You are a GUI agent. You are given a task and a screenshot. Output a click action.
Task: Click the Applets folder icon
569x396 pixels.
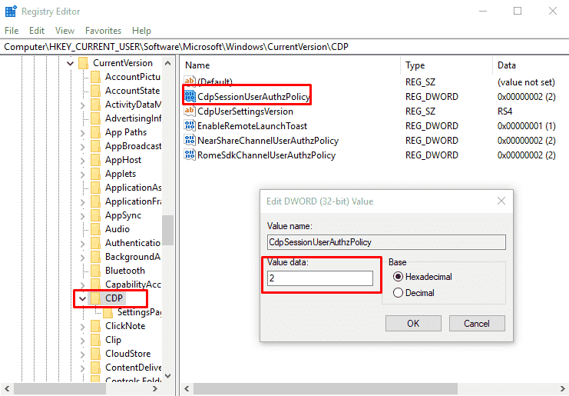click(x=96, y=174)
